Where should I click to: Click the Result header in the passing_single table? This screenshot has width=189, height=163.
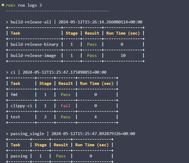[61, 145]
